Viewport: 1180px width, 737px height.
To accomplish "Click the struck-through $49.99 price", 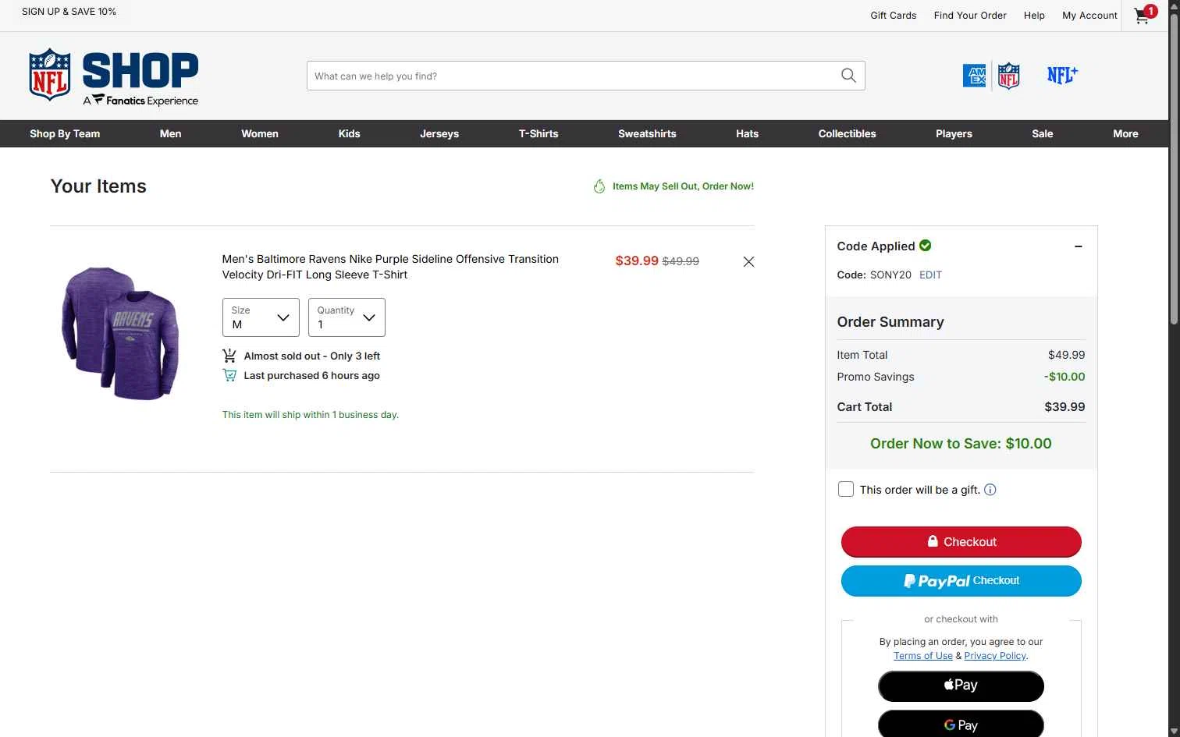I will [681, 261].
